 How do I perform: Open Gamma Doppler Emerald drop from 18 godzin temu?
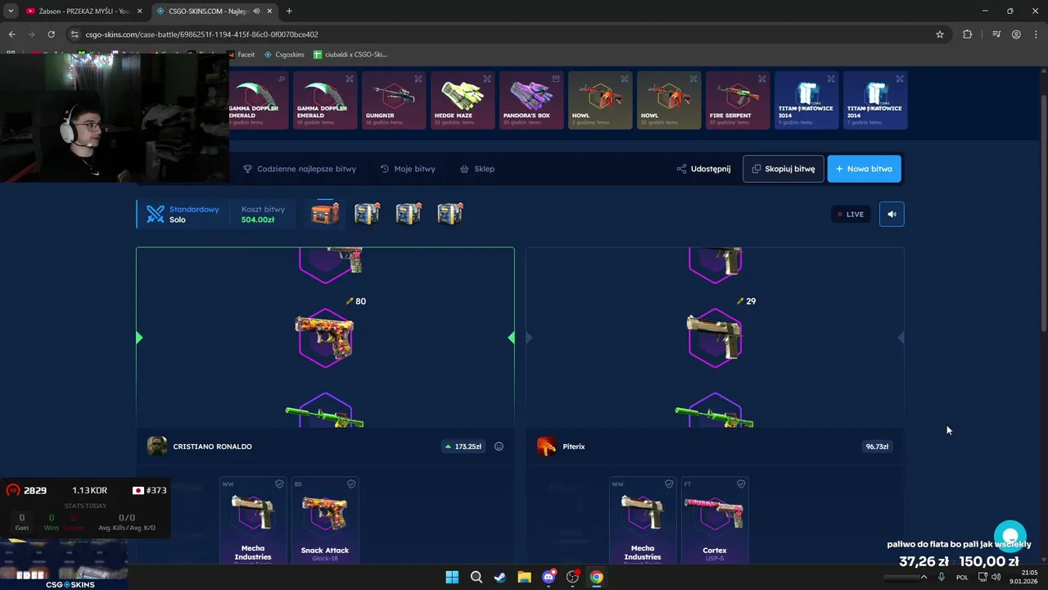(x=325, y=101)
